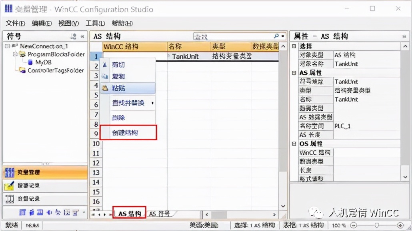Open the search box dropdown arrow

pyautogui.click(x=283, y=36)
